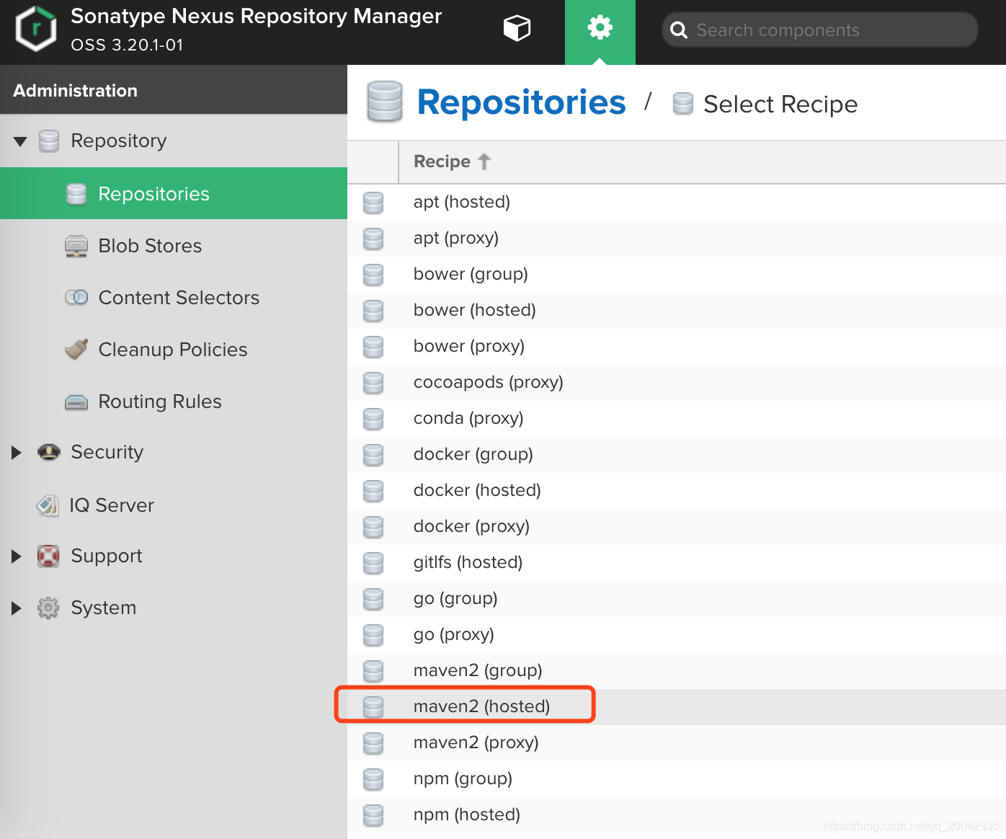This screenshot has height=839, width=1006.
Task: Click the Select Recipe breadcrumb icon
Action: 682,104
